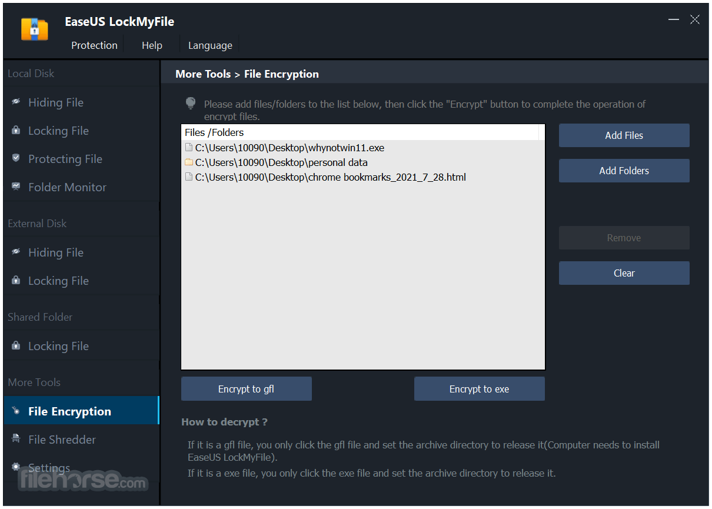712x509 pixels.
Task: Open the Language menu
Action: pos(210,45)
